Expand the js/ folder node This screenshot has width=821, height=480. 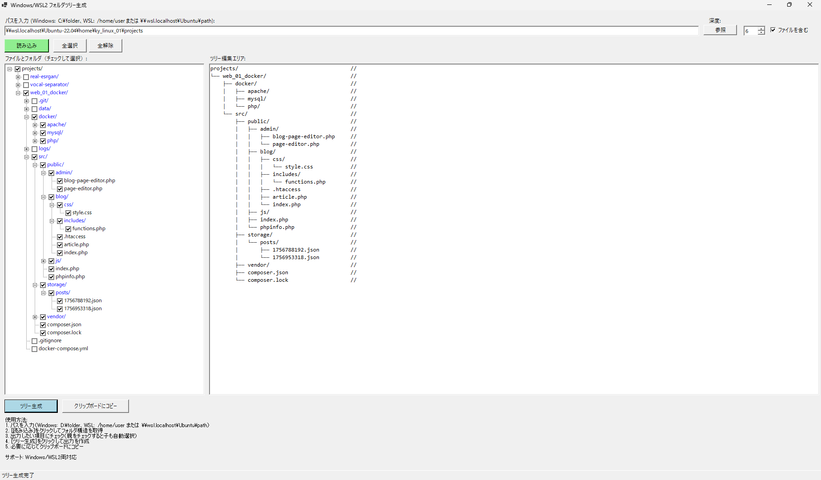pos(43,261)
